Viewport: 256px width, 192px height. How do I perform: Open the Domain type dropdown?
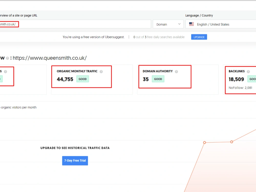tap(168, 24)
